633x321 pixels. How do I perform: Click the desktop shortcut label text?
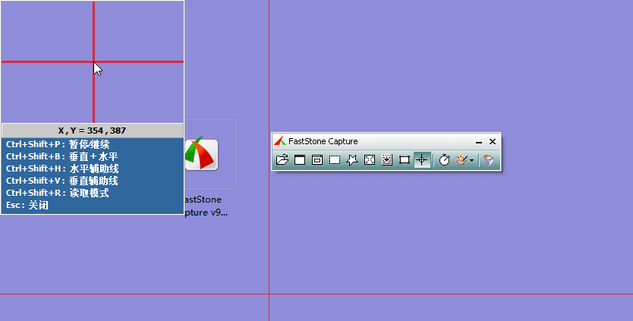(205, 206)
